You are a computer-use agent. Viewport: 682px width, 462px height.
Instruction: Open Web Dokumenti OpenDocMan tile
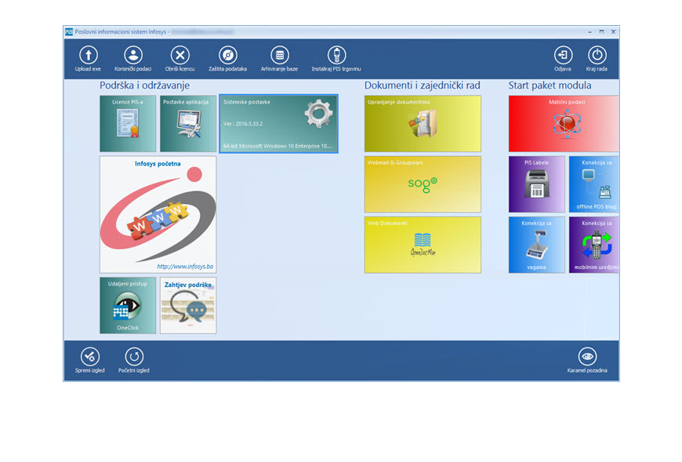click(423, 245)
